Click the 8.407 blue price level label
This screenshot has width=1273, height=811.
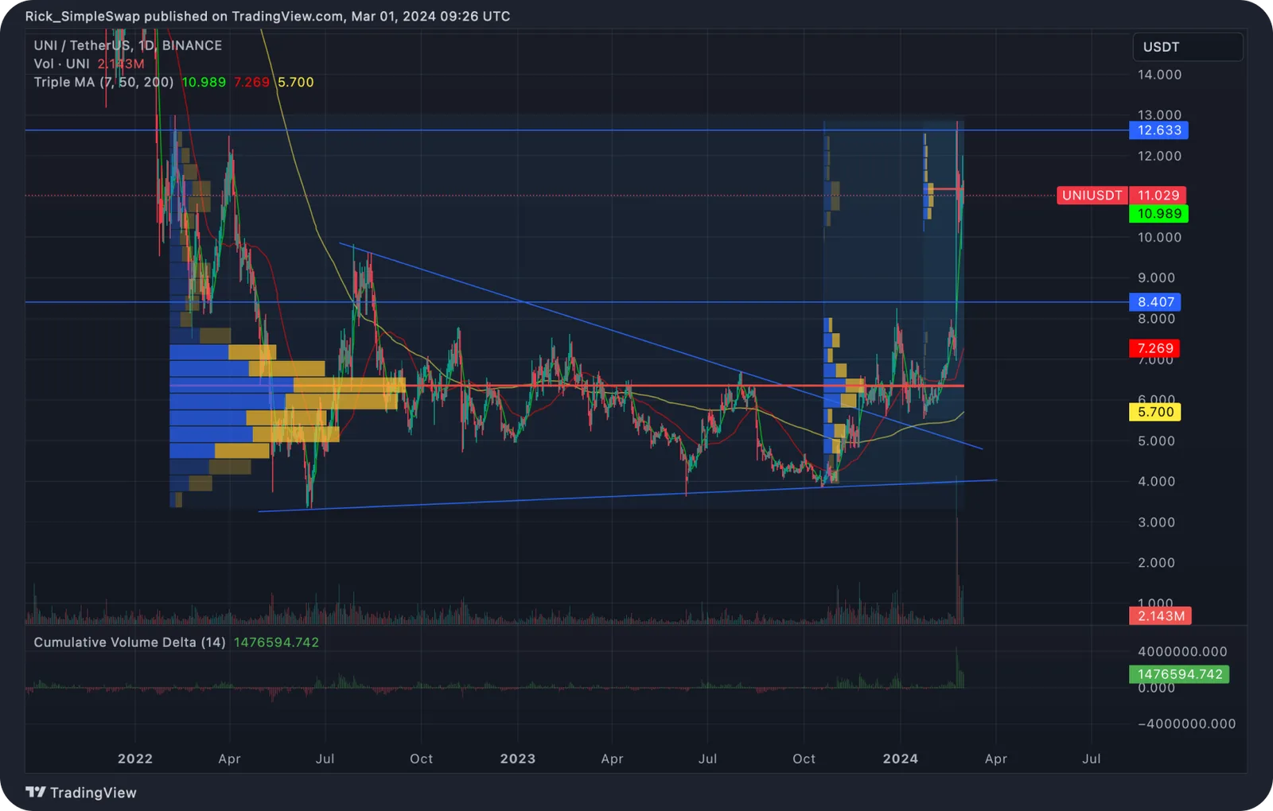(x=1155, y=302)
